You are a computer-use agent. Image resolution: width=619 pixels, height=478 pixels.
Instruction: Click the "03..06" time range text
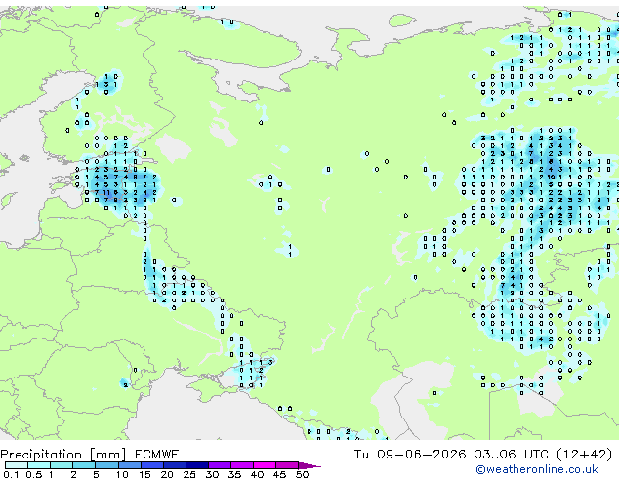point(495,455)
